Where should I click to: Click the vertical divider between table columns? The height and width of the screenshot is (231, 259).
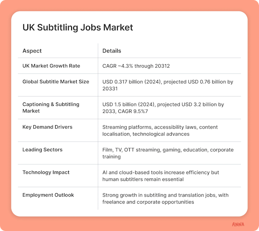[x=98, y=126]
